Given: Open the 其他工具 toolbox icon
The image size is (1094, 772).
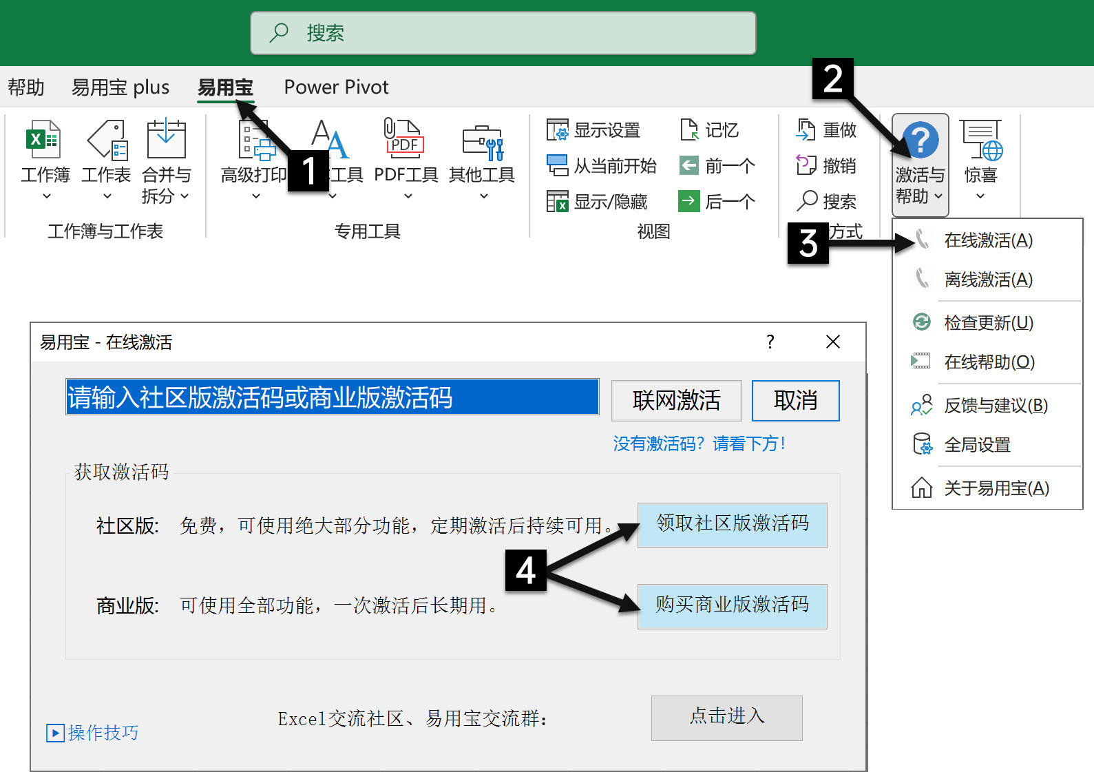Looking at the screenshot, I should (483, 142).
